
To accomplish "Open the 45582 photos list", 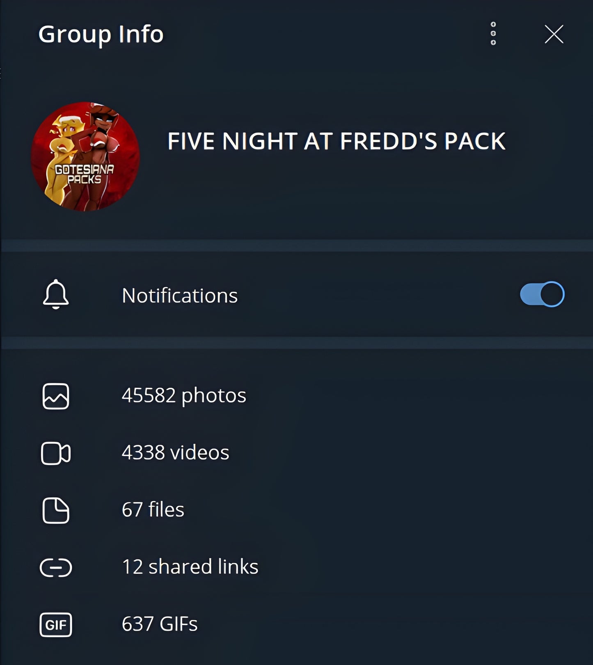I will [x=184, y=395].
